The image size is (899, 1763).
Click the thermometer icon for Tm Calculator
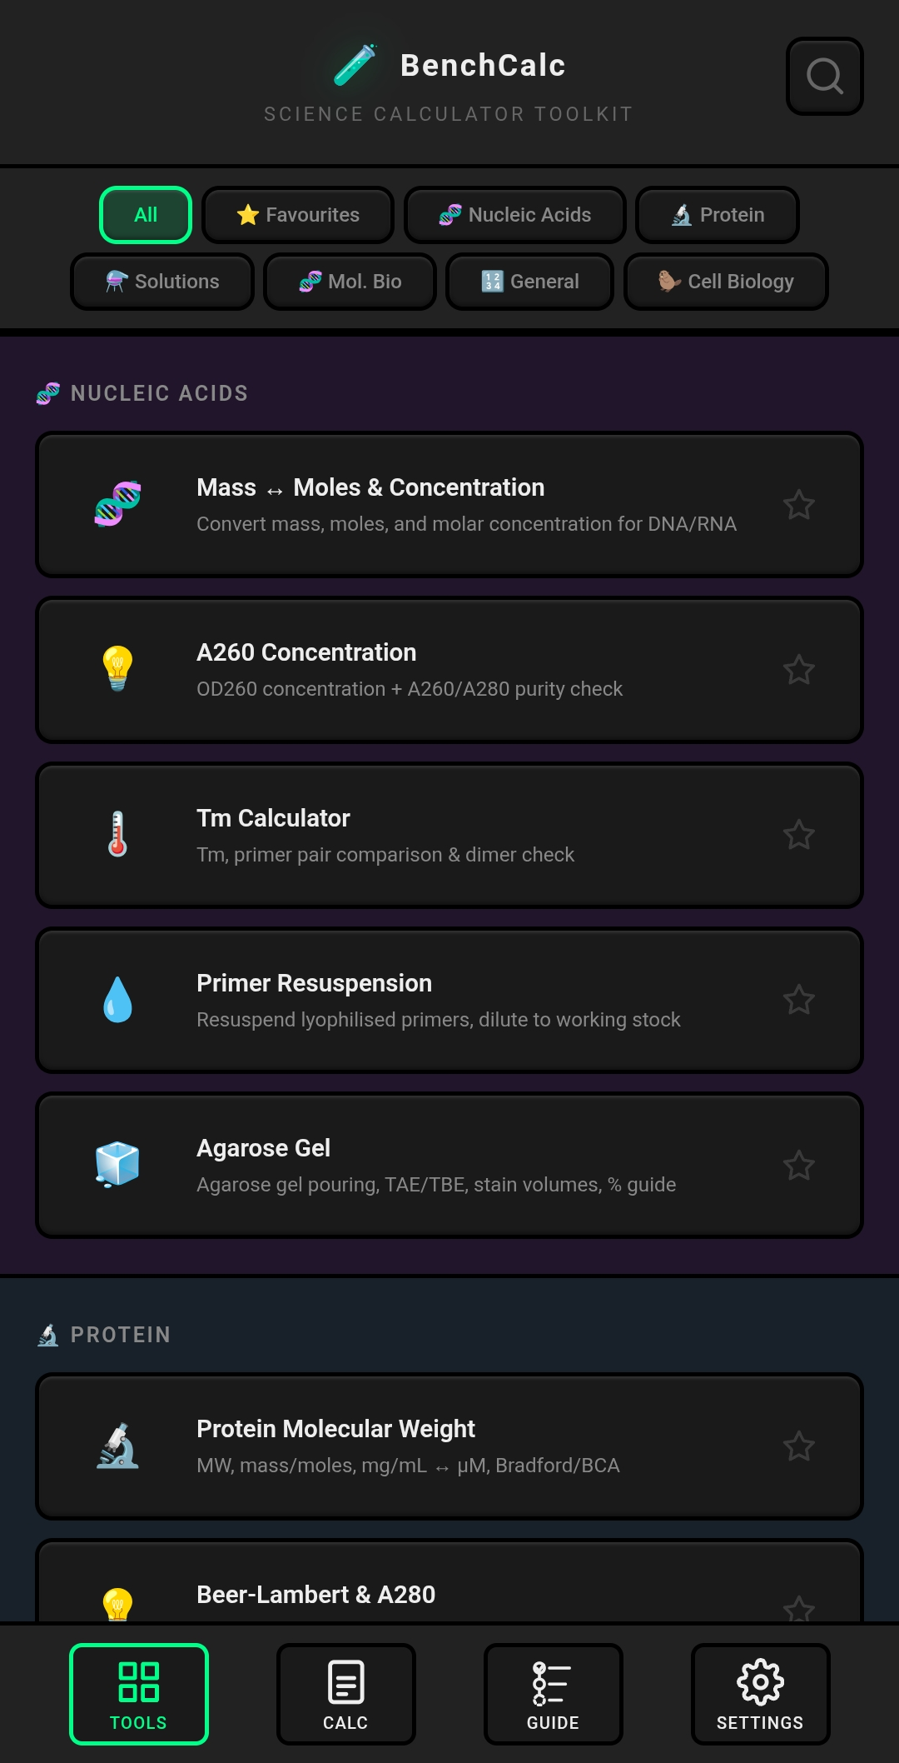pyautogui.click(x=117, y=834)
